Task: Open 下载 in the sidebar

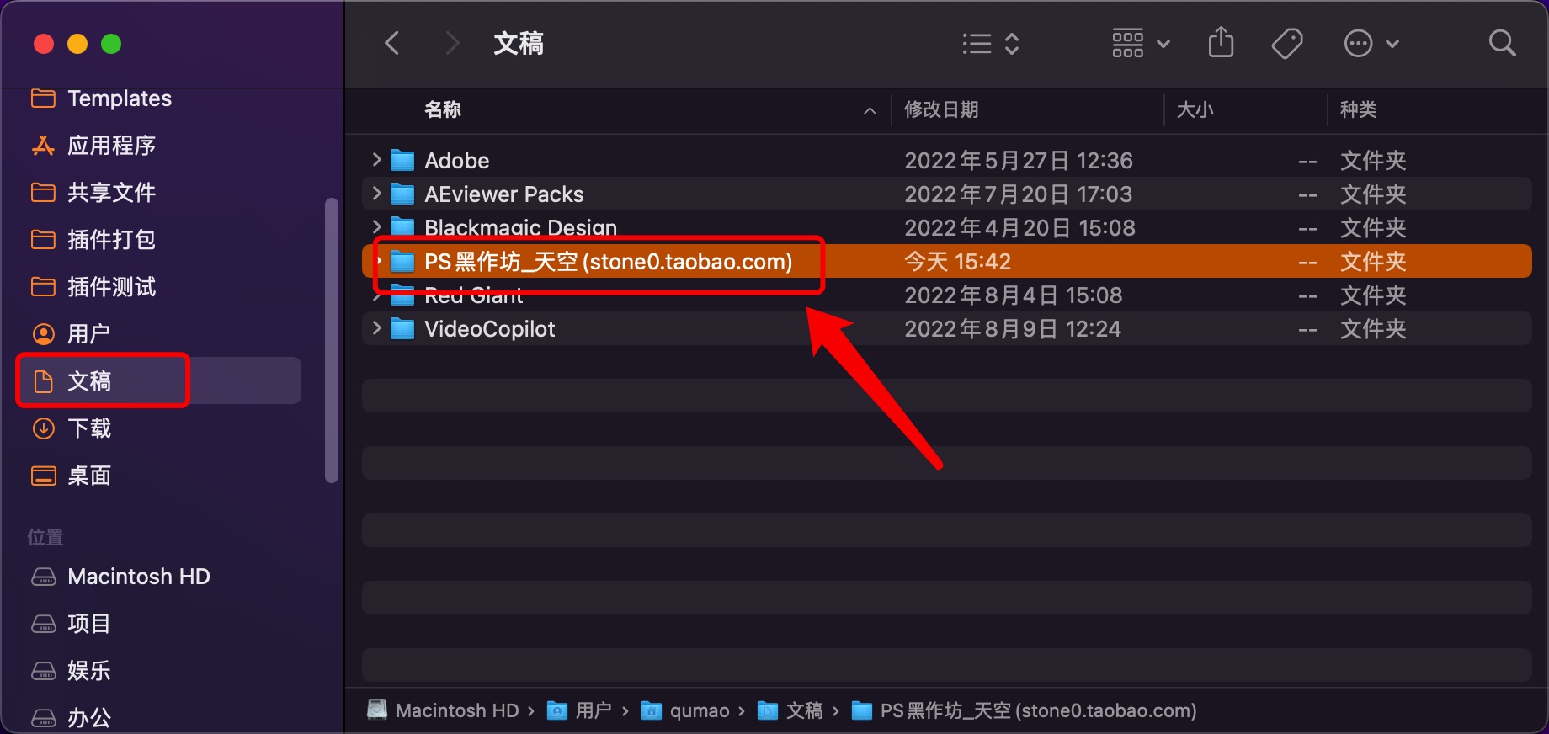Action: coord(88,428)
